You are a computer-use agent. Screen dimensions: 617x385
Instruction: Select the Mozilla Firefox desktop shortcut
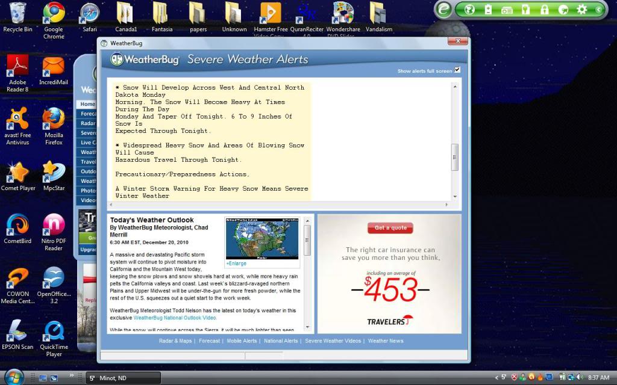click(x=54, y=126)
